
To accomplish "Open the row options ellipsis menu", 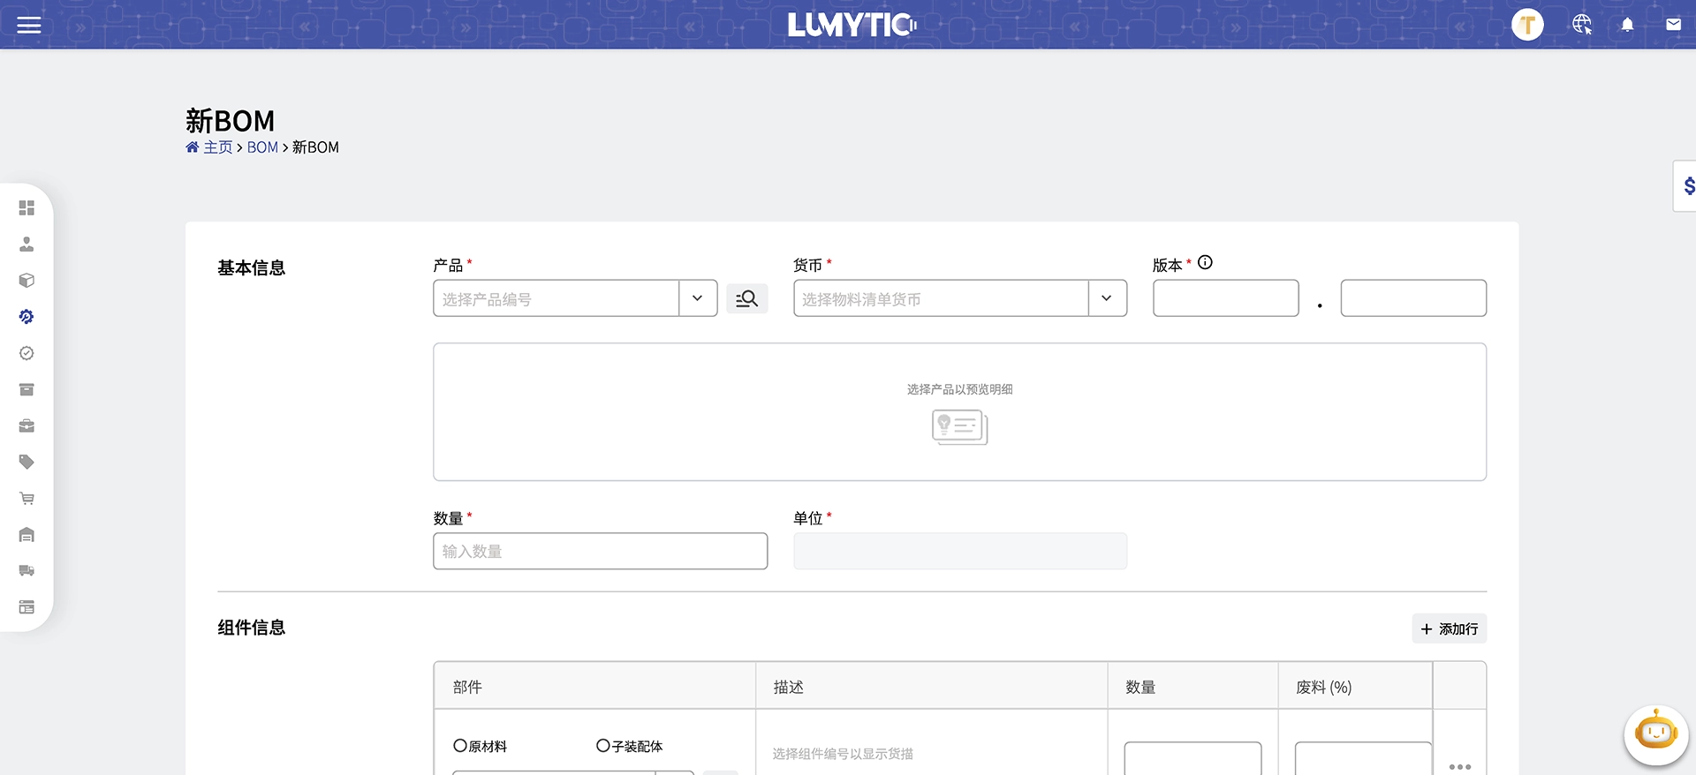I will click(x=1459, y=766).
